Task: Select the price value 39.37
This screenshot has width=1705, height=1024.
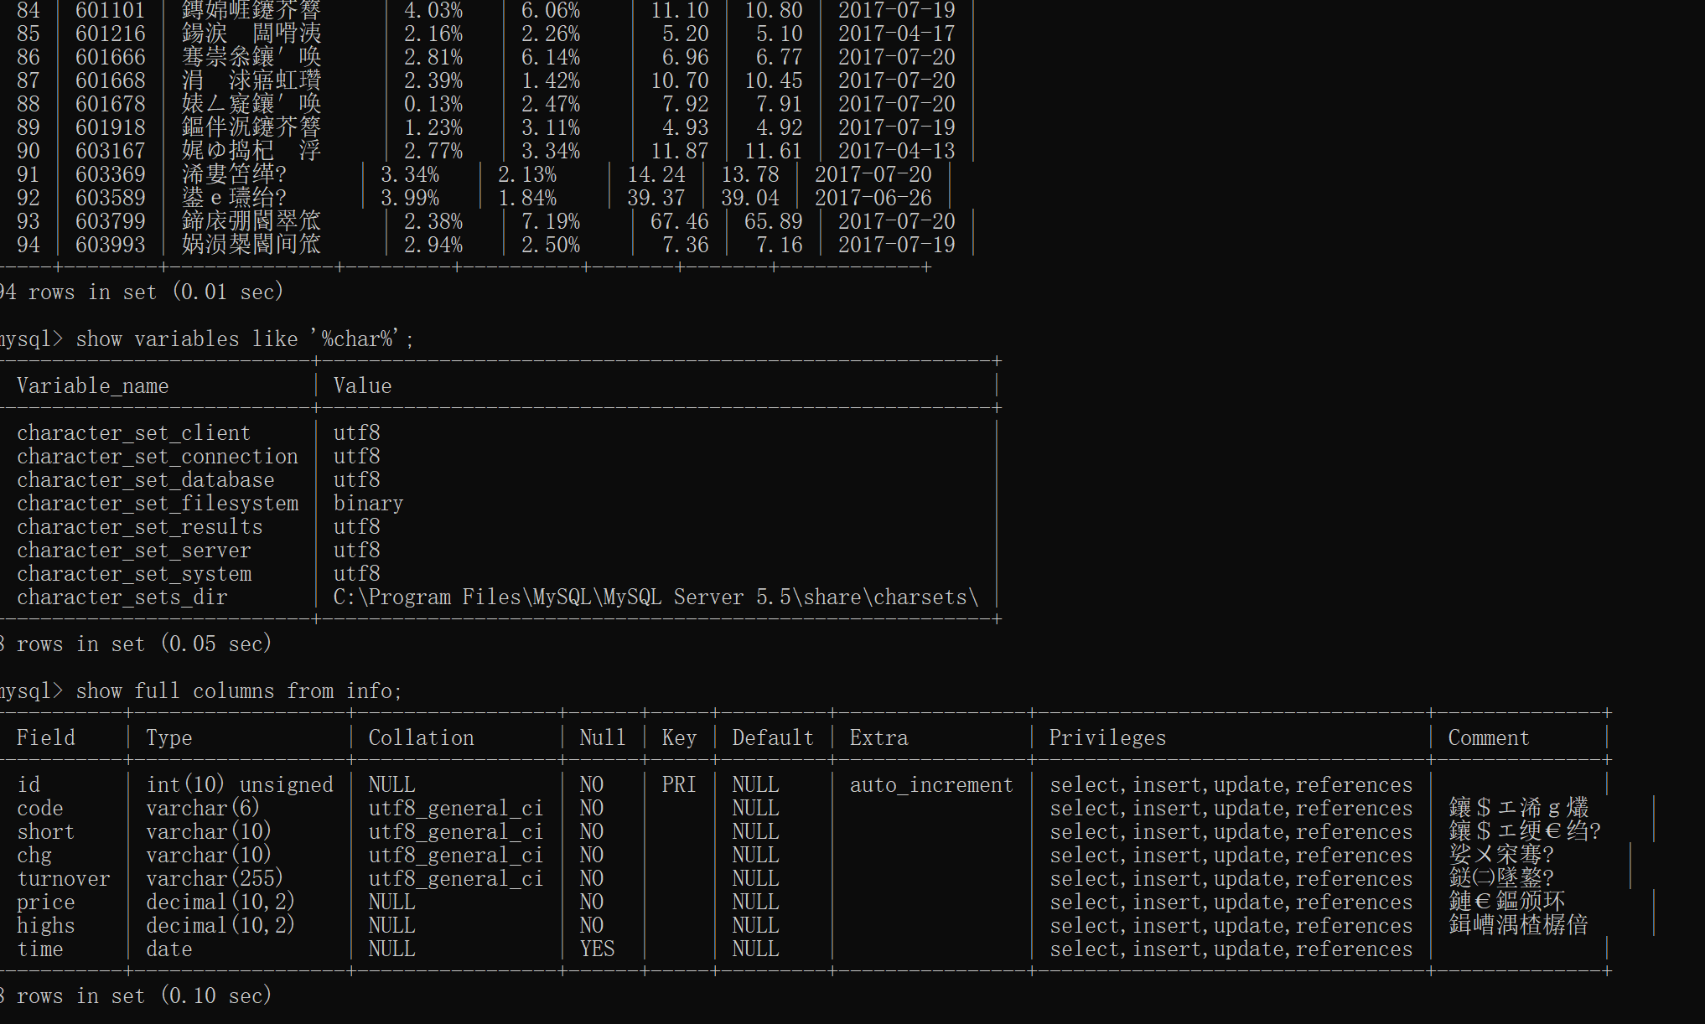Action: 656,199
